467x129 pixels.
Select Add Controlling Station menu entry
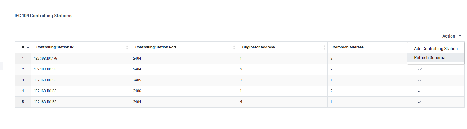tap(436, 48)
